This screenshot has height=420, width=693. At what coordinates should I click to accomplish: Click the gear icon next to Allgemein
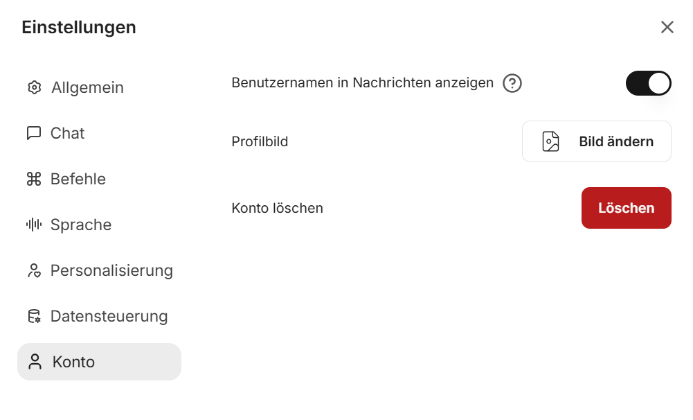(x=34, y=87)
